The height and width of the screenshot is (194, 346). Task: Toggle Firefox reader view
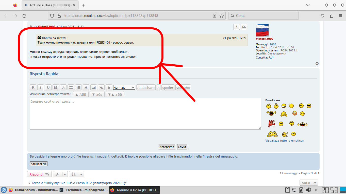coord(215,16)
